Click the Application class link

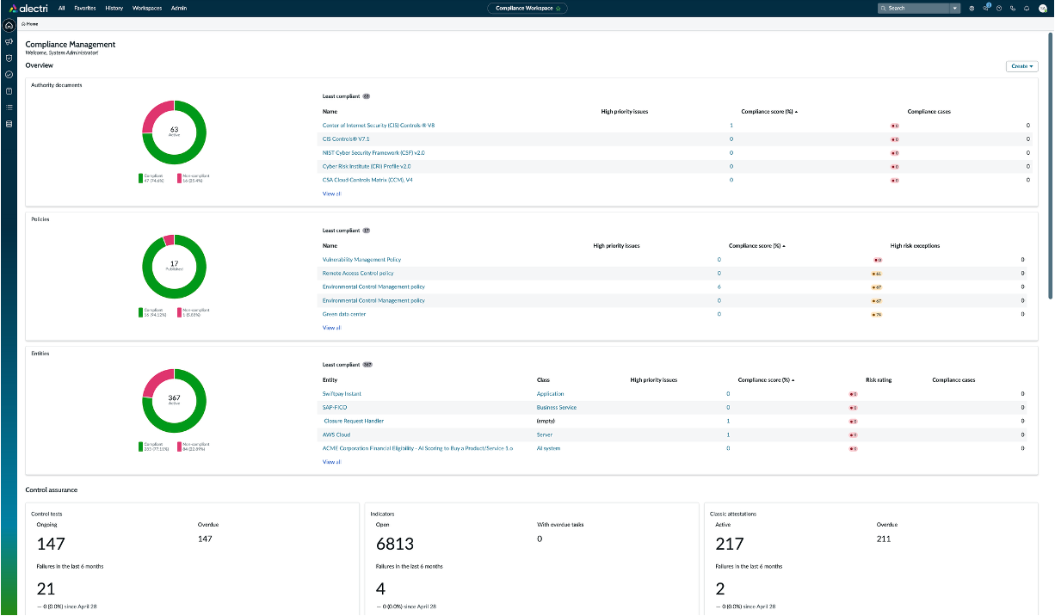(551, 394)
